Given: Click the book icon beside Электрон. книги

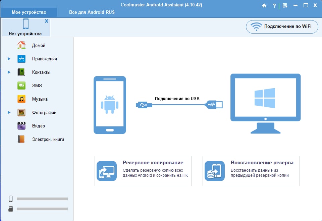Looking at the screenshot, I should coord(21,139).
